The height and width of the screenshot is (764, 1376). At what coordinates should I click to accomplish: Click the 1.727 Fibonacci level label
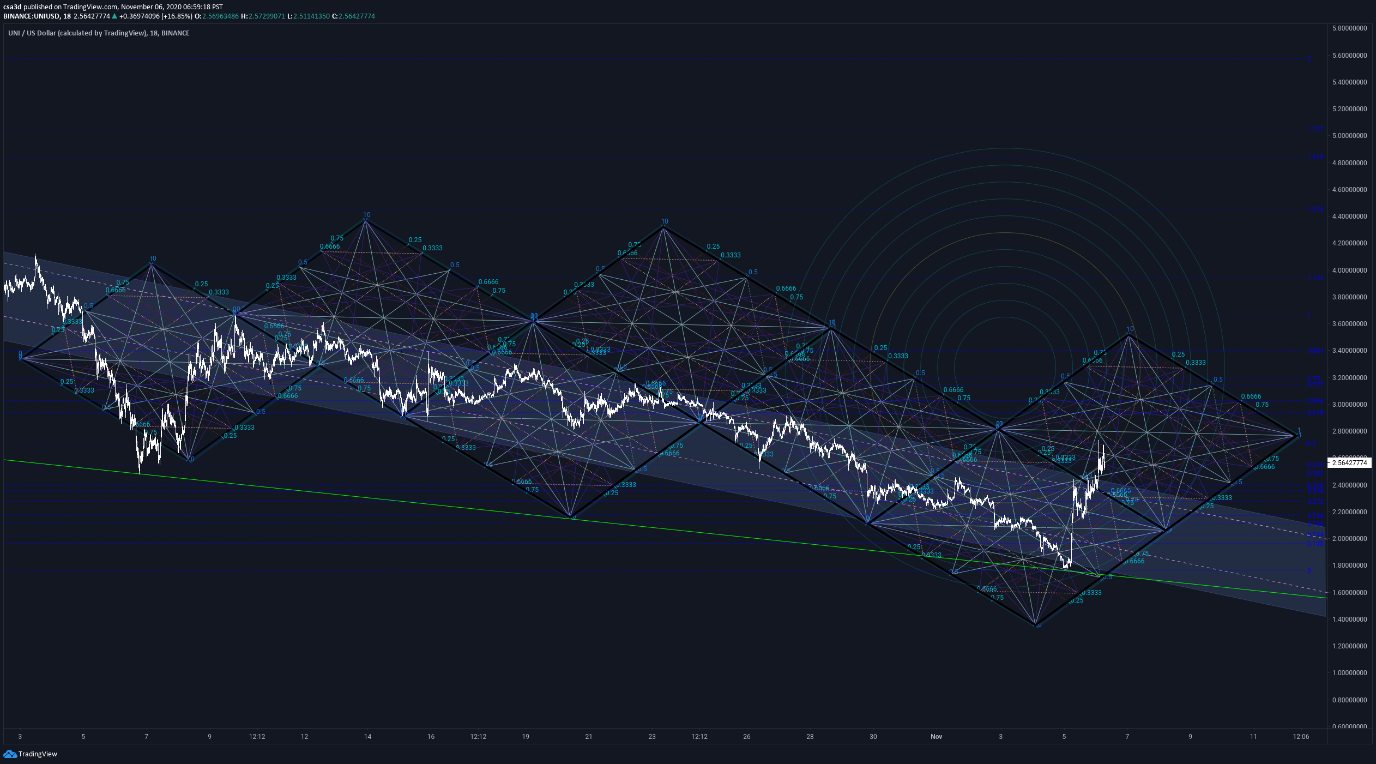click(x=1315, y=129)
